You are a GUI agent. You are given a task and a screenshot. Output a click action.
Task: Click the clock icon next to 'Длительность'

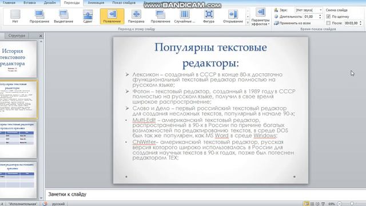pos(276,17)
